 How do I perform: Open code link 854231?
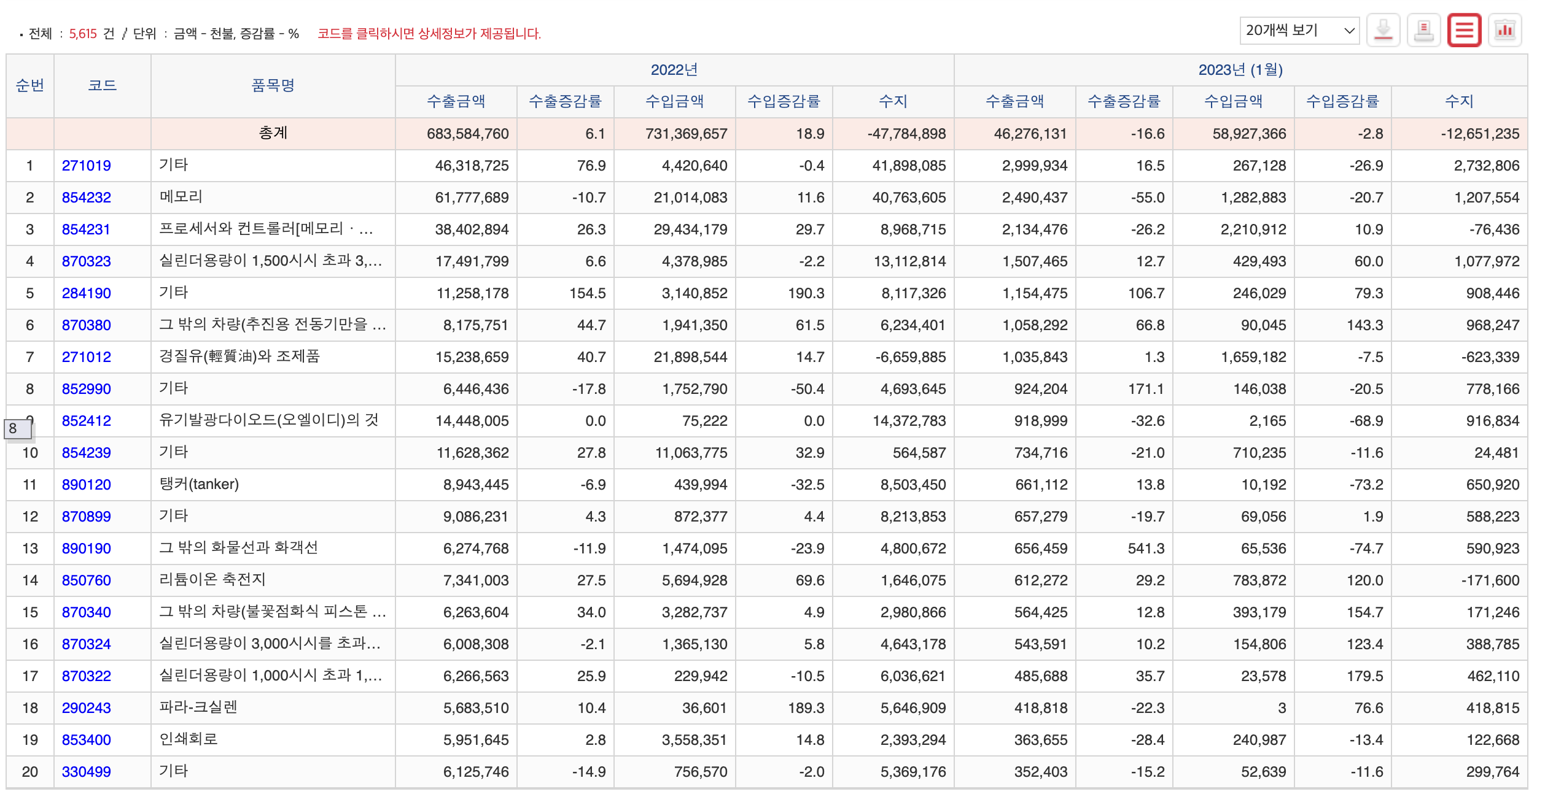point(86,229)
